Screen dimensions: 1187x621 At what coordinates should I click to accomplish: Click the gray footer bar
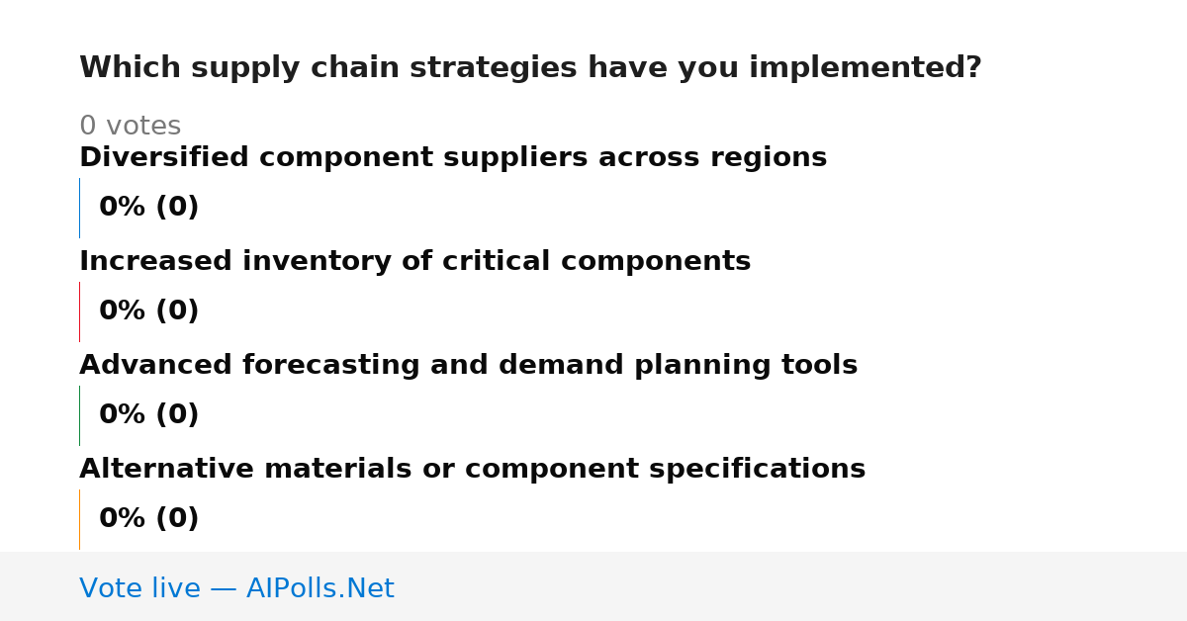[593, 586]
